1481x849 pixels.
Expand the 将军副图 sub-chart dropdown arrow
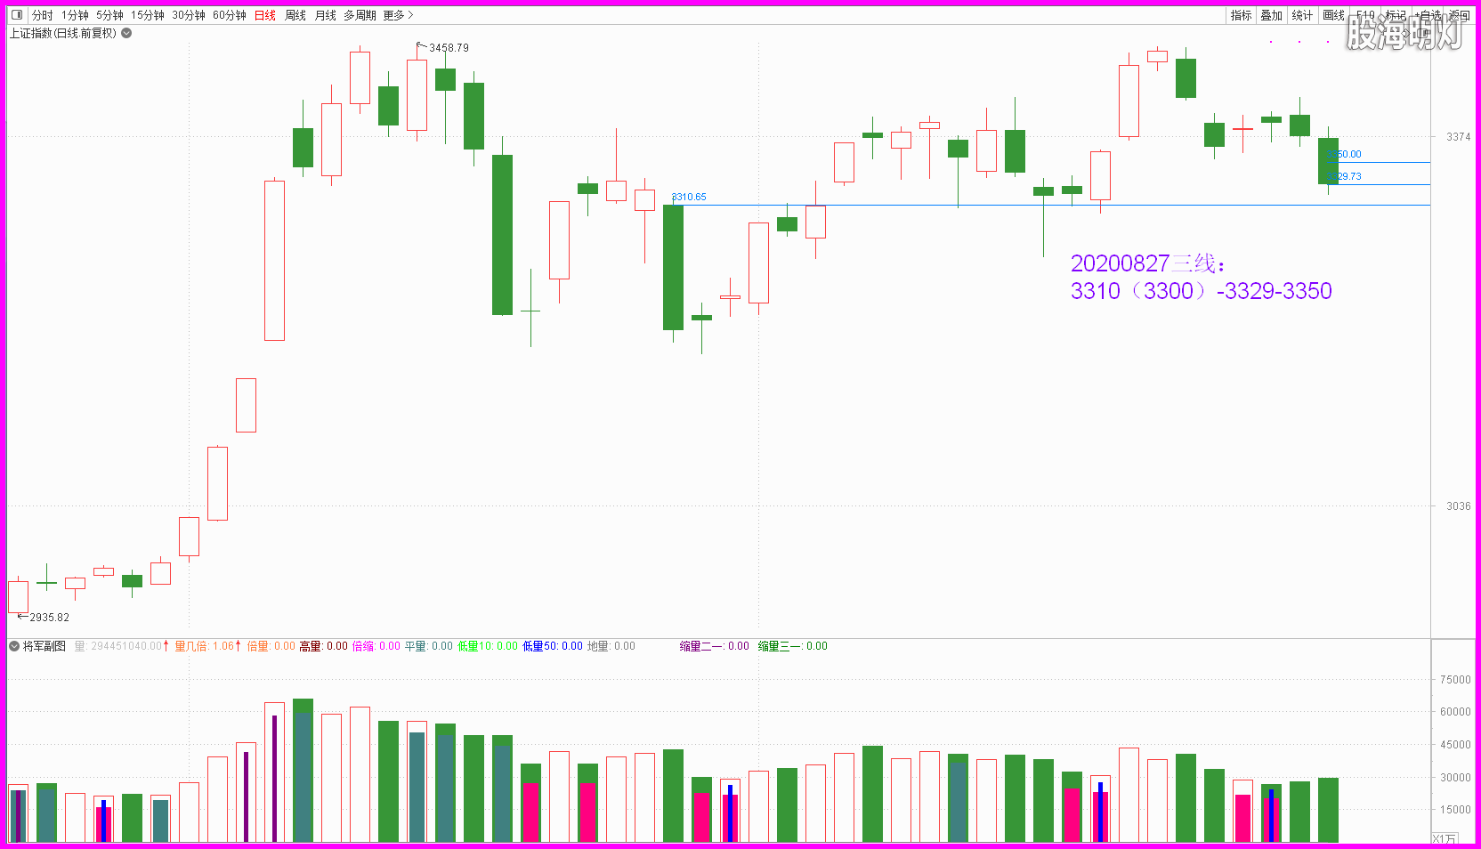pyautogui.click(x=14, y=646)
